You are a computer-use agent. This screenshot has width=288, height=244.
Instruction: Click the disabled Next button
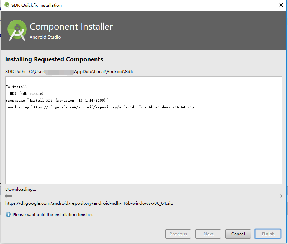tap(208, 234)
